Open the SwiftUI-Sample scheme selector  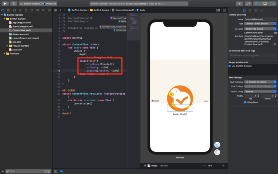coord(30,3)
